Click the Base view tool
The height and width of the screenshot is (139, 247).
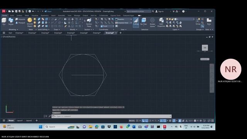tap(209, 22)
